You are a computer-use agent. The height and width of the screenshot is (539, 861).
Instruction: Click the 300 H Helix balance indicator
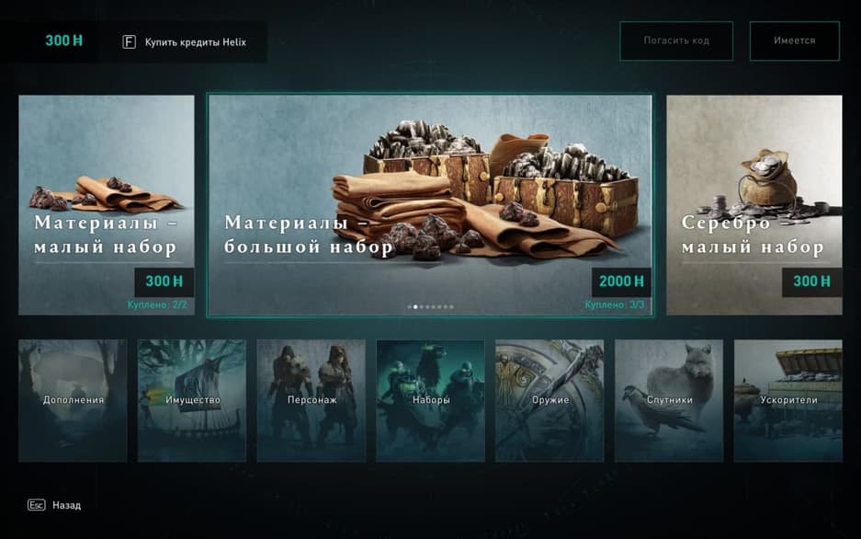tap(63, 40)
